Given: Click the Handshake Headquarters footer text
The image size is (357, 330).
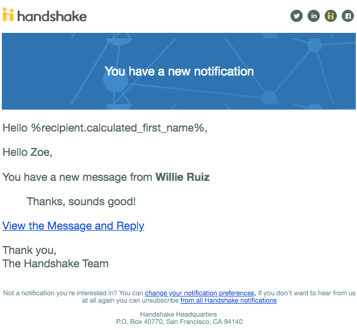Looking at the screenshot, I should tap(178, 314).
